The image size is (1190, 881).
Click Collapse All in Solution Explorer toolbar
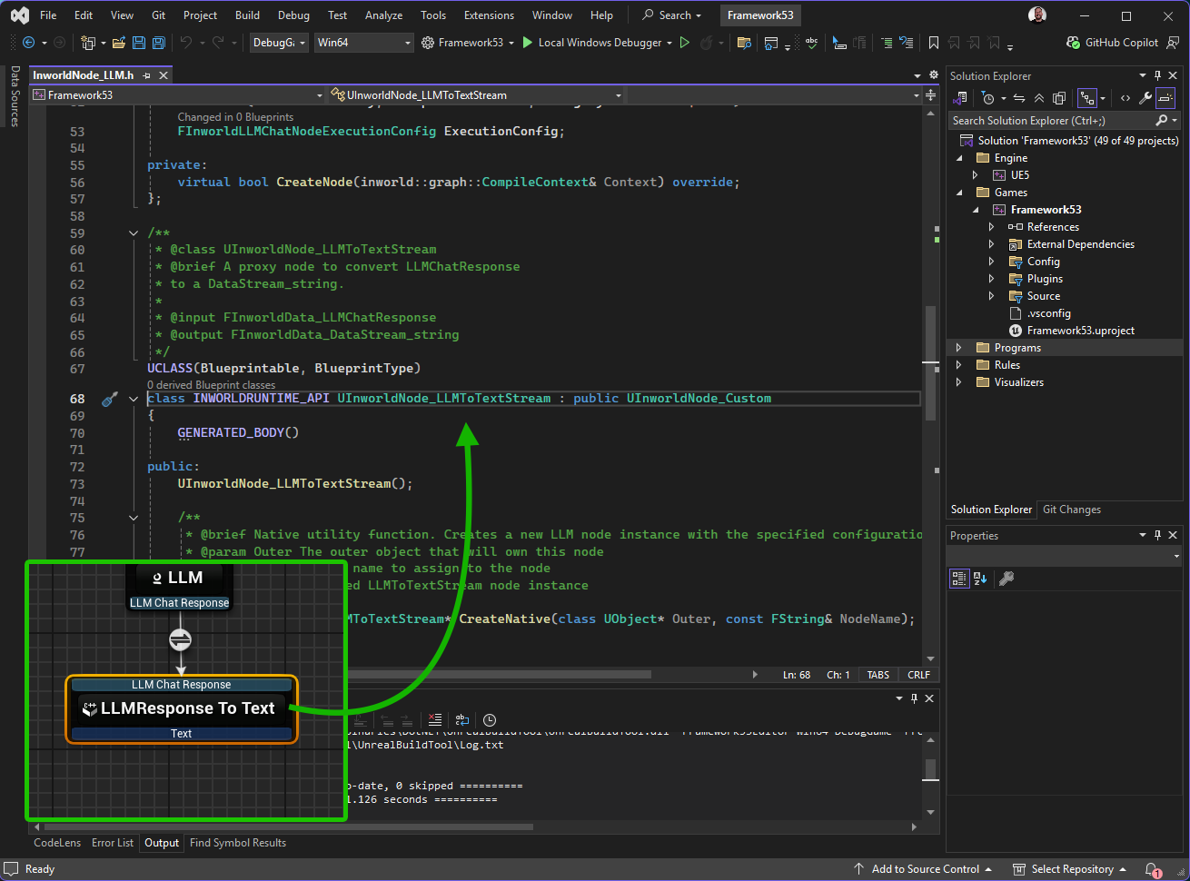(1039, 98)
